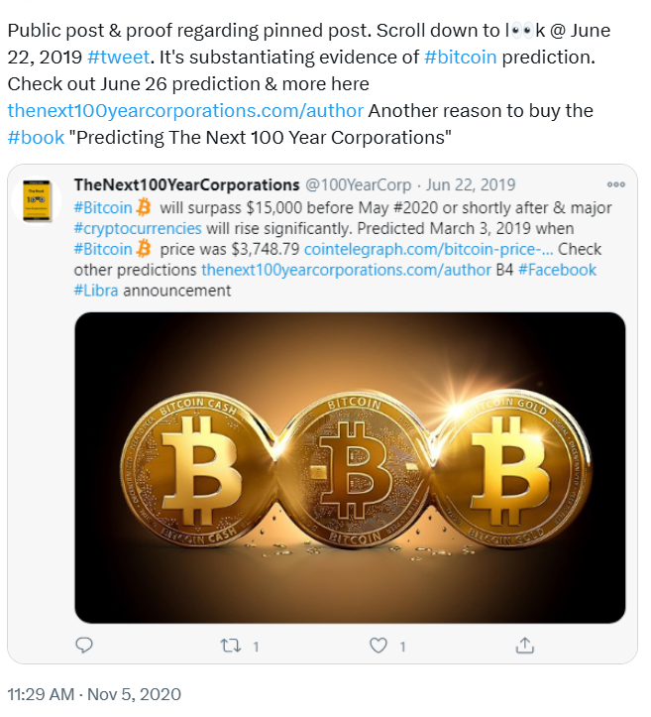Screen dimensions: 651x717
Task: Click the #bitcoin hashtag in main post
Action: pos(461,58)
